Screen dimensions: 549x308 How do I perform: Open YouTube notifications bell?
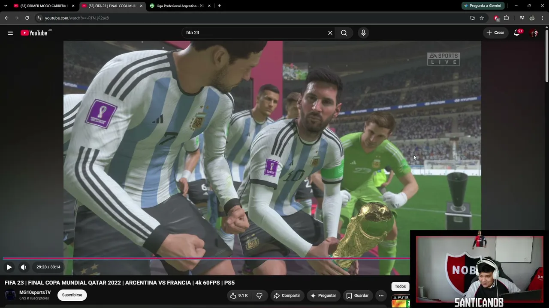coord(517,33)
